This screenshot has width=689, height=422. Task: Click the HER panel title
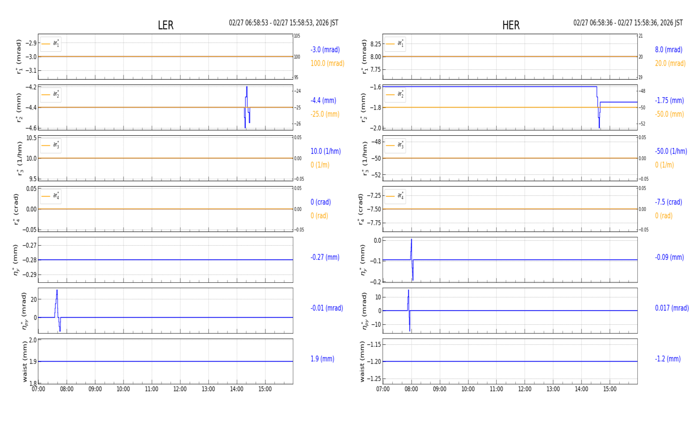[510, 25]
